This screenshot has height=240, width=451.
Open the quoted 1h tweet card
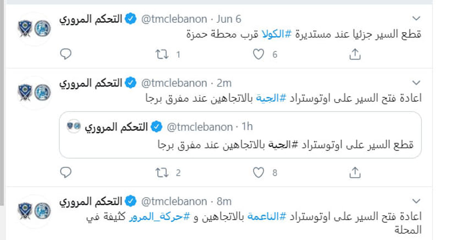(x=240, y=135)
